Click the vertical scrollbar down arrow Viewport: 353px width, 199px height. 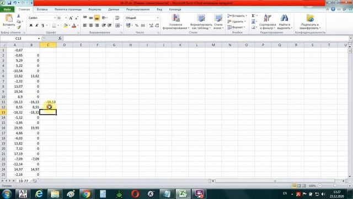click(350, 176)
